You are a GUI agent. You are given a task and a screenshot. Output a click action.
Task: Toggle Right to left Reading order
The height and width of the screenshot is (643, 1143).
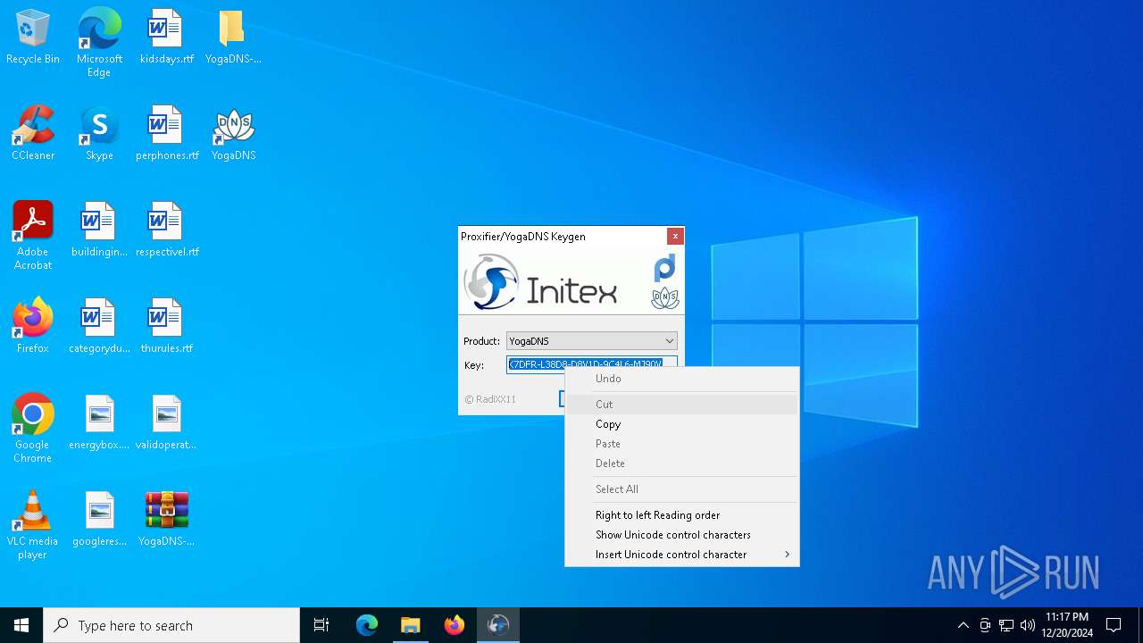pos(682,515)
